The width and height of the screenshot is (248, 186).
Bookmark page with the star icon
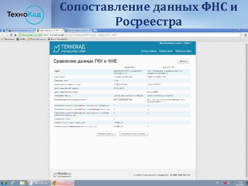tap(241, 35)
